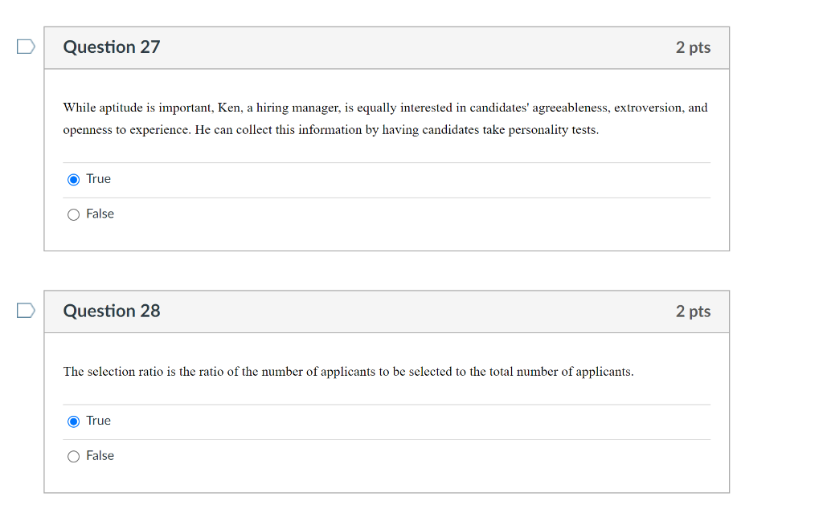
Task: Click the Question 28 header
Action: (x=112, y=312)
